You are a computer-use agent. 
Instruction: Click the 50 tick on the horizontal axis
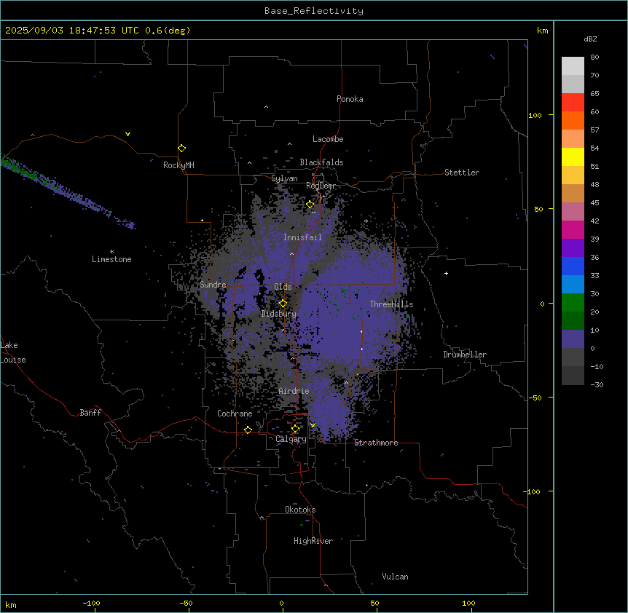tap(374, 603)
